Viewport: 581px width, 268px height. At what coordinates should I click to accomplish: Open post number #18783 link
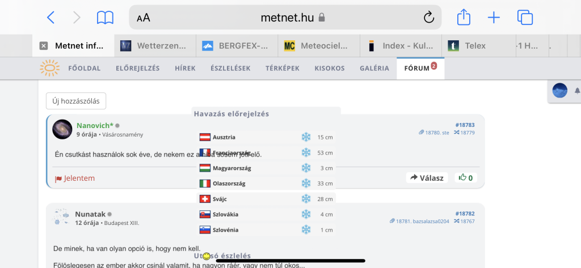point(465,125)
